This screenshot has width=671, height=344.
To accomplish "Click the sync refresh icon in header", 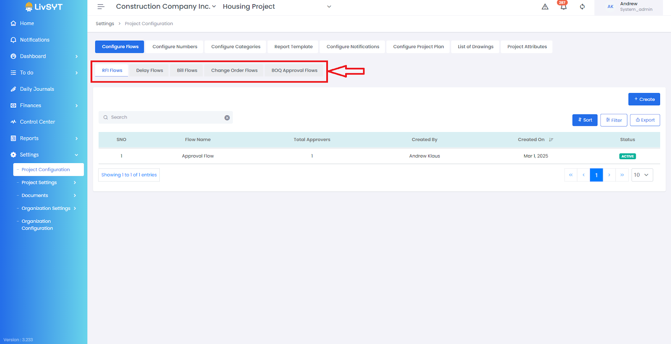I will point(582,7).
